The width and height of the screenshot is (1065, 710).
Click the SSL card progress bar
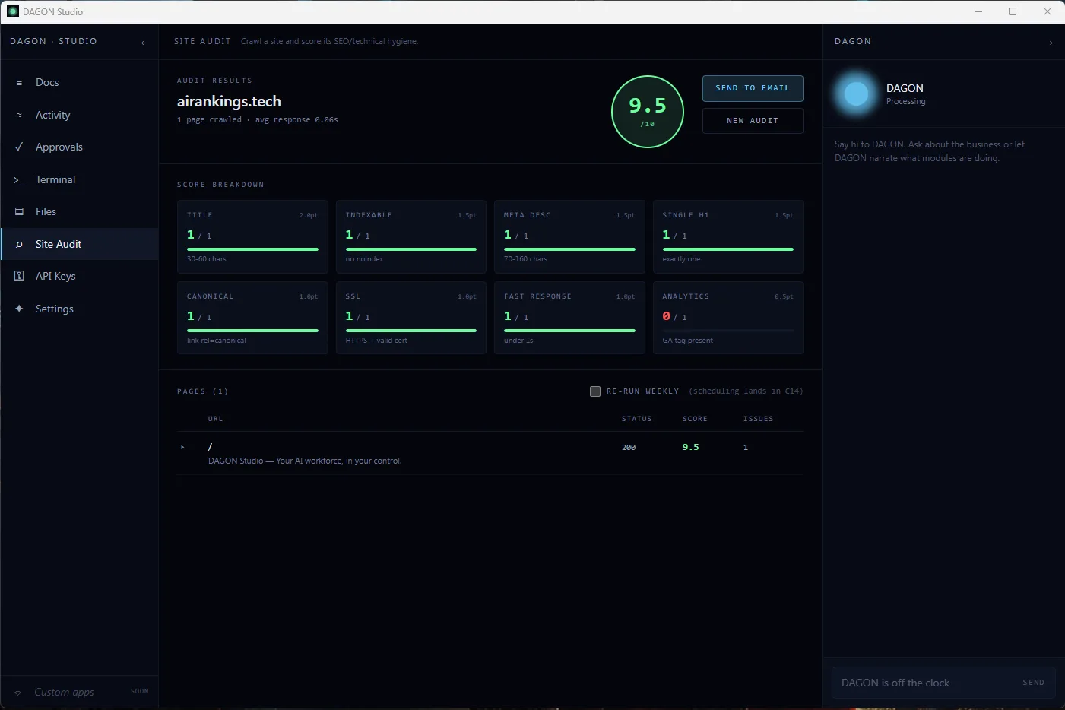click(410, 331)
